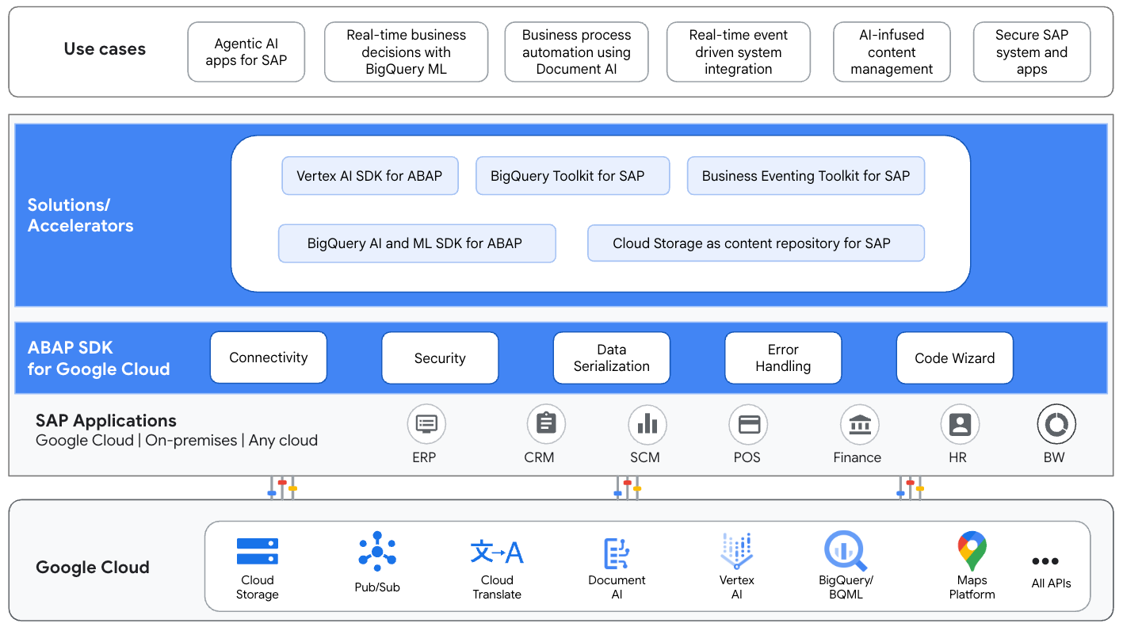Select the Vertex AI icon
Viewport: 1123px width, 631px height.
736,550
